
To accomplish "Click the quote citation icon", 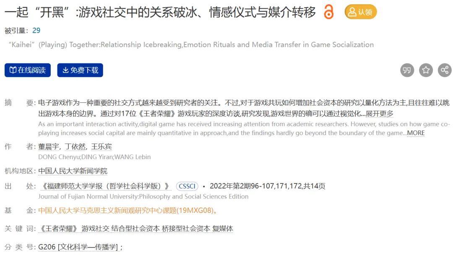I will (x=407, y=70).
